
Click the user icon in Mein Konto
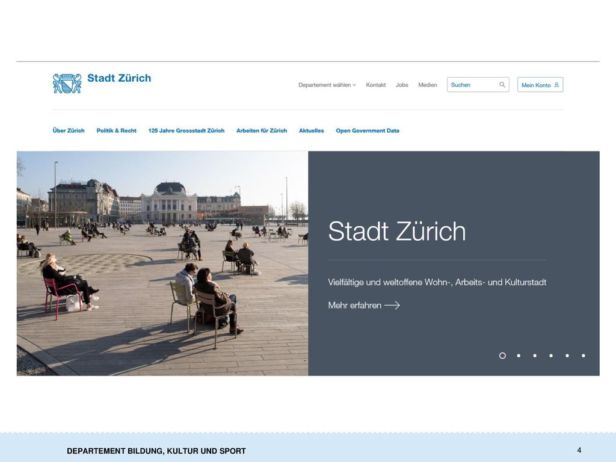(x=556, y=85)
